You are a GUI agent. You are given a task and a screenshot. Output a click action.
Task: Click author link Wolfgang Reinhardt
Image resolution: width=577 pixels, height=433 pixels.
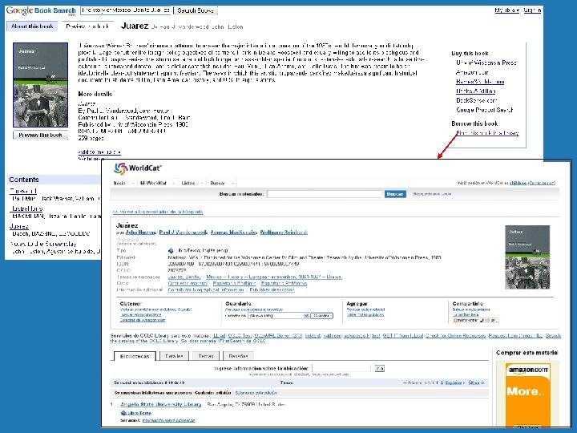pyautogui.click(x=284, y=233)
